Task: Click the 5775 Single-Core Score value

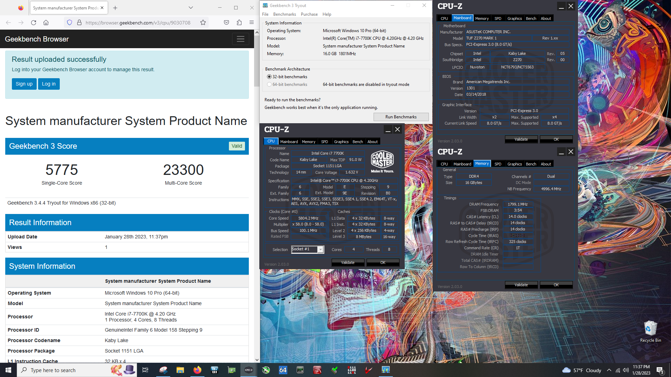Action: (62, 170)
